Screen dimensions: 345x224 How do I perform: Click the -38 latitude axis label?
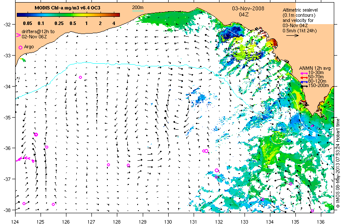point(6,210)
